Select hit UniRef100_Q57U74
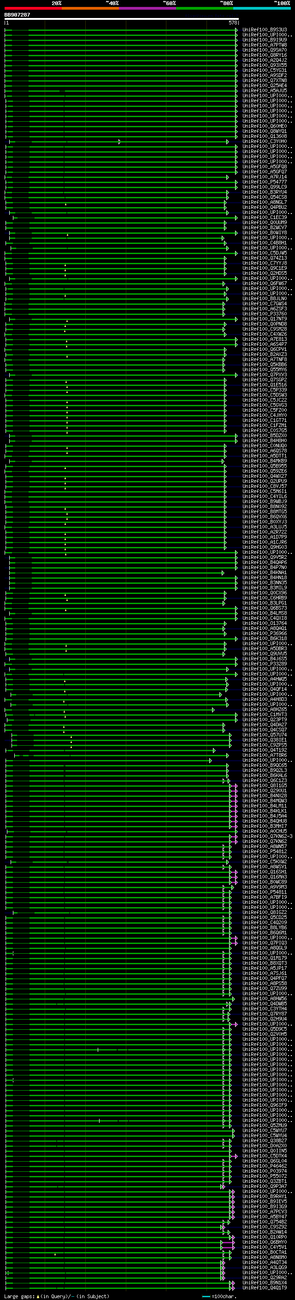The height and width of the screenshot is (1300, 295). pos(265,735)
